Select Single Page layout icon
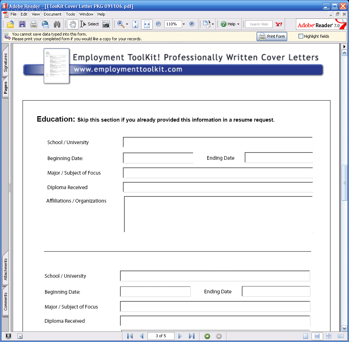The width and height of the screenshot is (349, 342). pyautogui.click(x=306, y=336)
